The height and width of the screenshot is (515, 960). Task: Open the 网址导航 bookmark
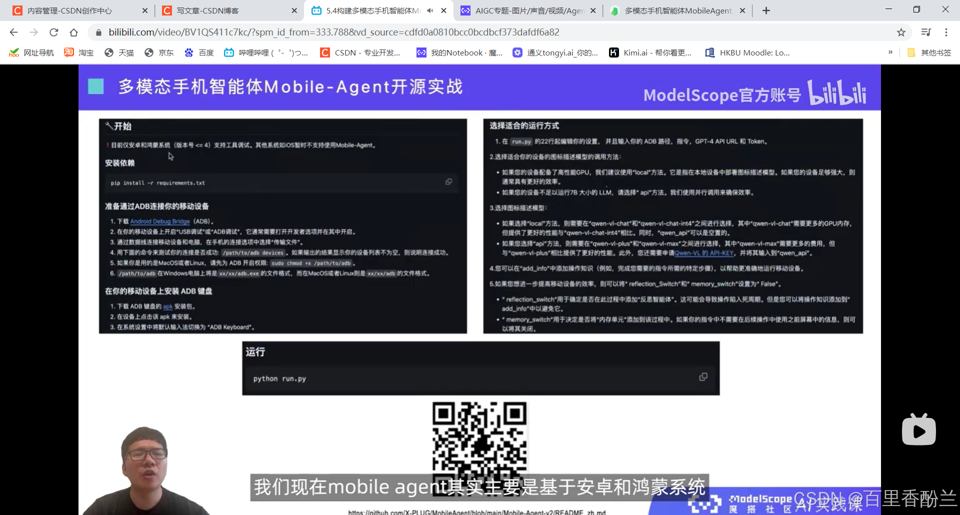click(31, 52)
